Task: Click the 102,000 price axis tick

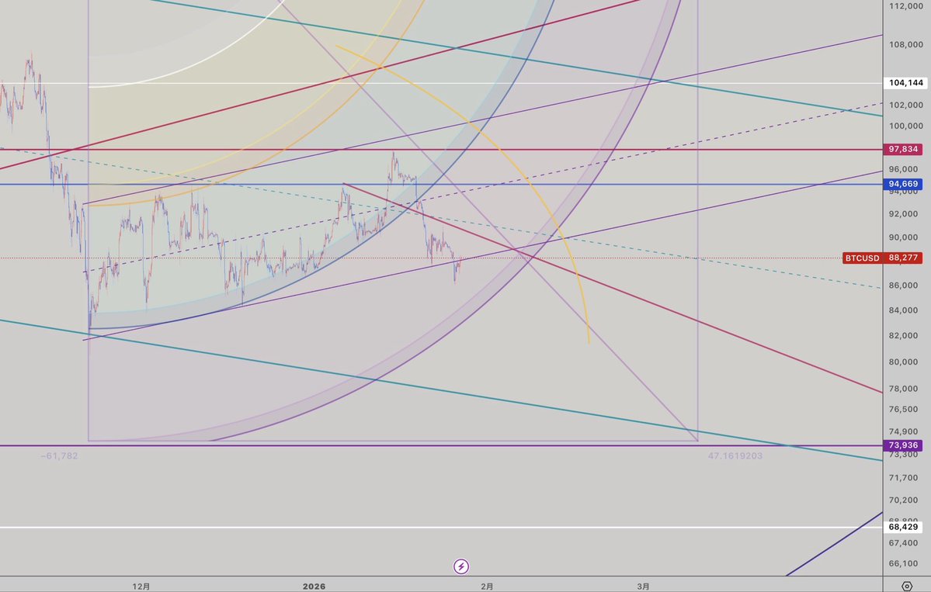Action: [905, 105]
